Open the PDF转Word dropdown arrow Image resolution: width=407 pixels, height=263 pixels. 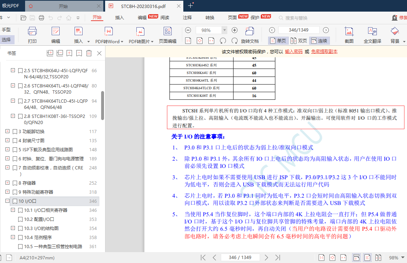pyautogui.click(x=122, y=42)
